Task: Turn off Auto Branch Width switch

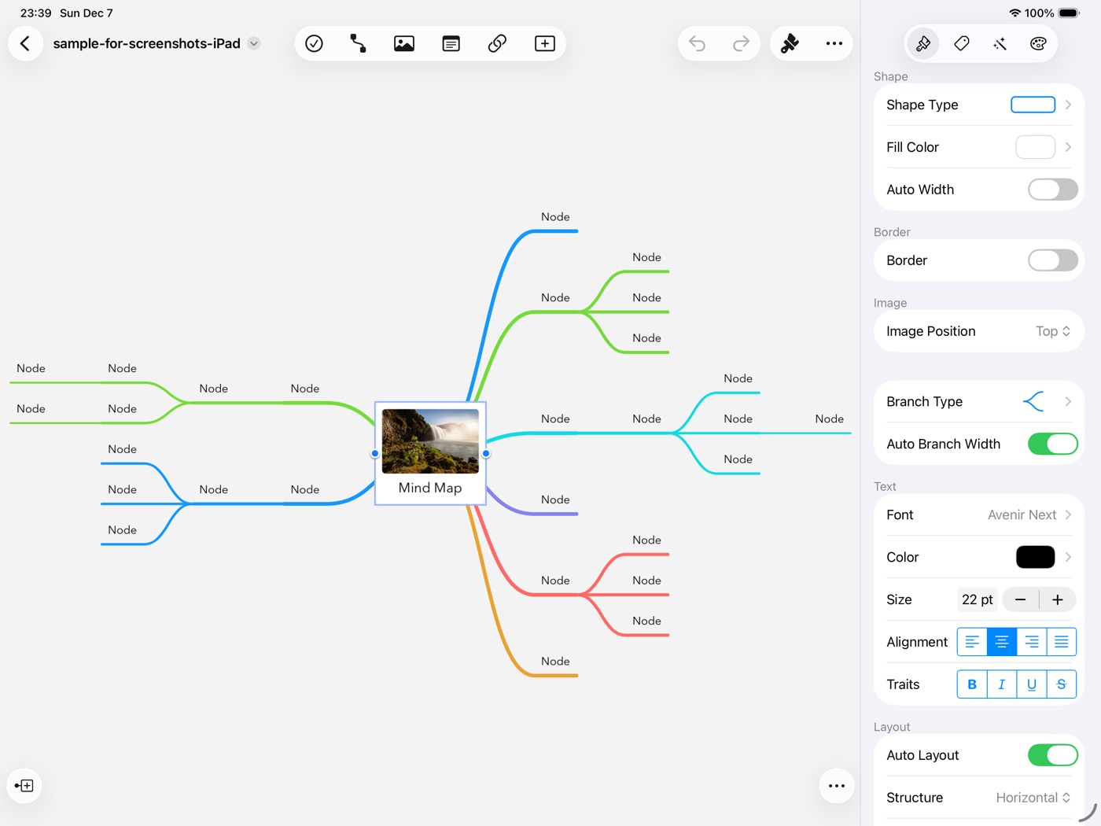Action: (x=1052, y=444)
